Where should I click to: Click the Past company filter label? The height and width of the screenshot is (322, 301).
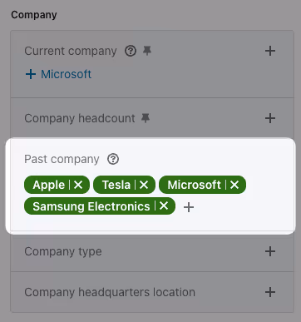click(x=62, y=159)
